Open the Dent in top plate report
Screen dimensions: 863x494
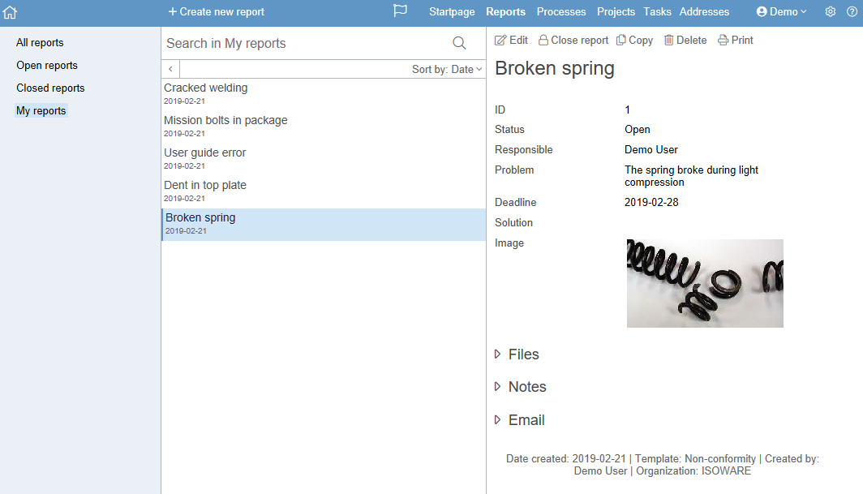point(324,191)
